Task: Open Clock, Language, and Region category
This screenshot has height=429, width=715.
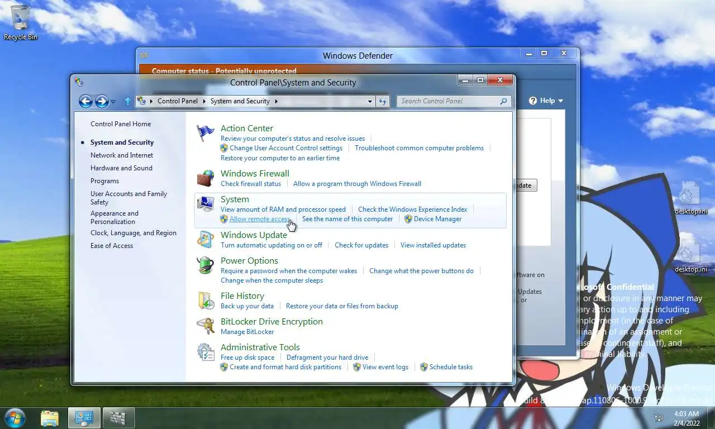Action: point(134,233)
